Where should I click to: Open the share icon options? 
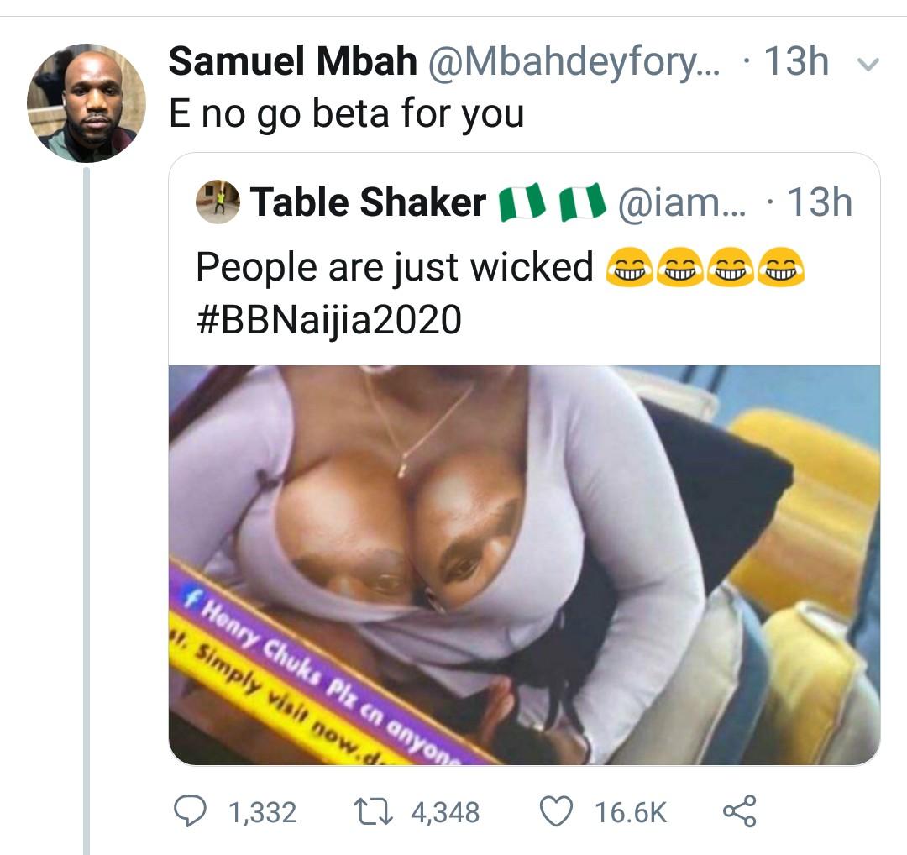coord(739,811)
